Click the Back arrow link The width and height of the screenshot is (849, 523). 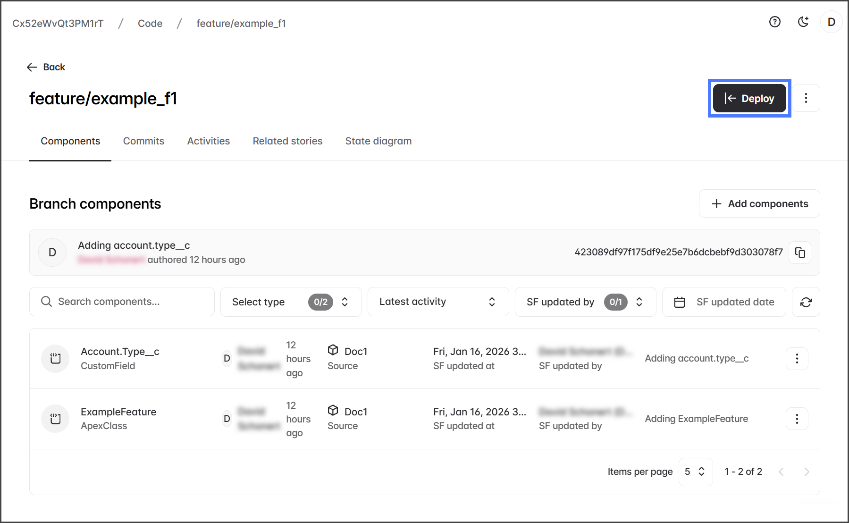[x=46, y=67]
